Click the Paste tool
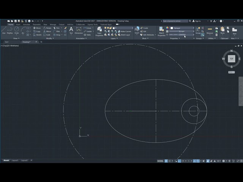This screenshot has width=243, height=182. click(222, 30)
